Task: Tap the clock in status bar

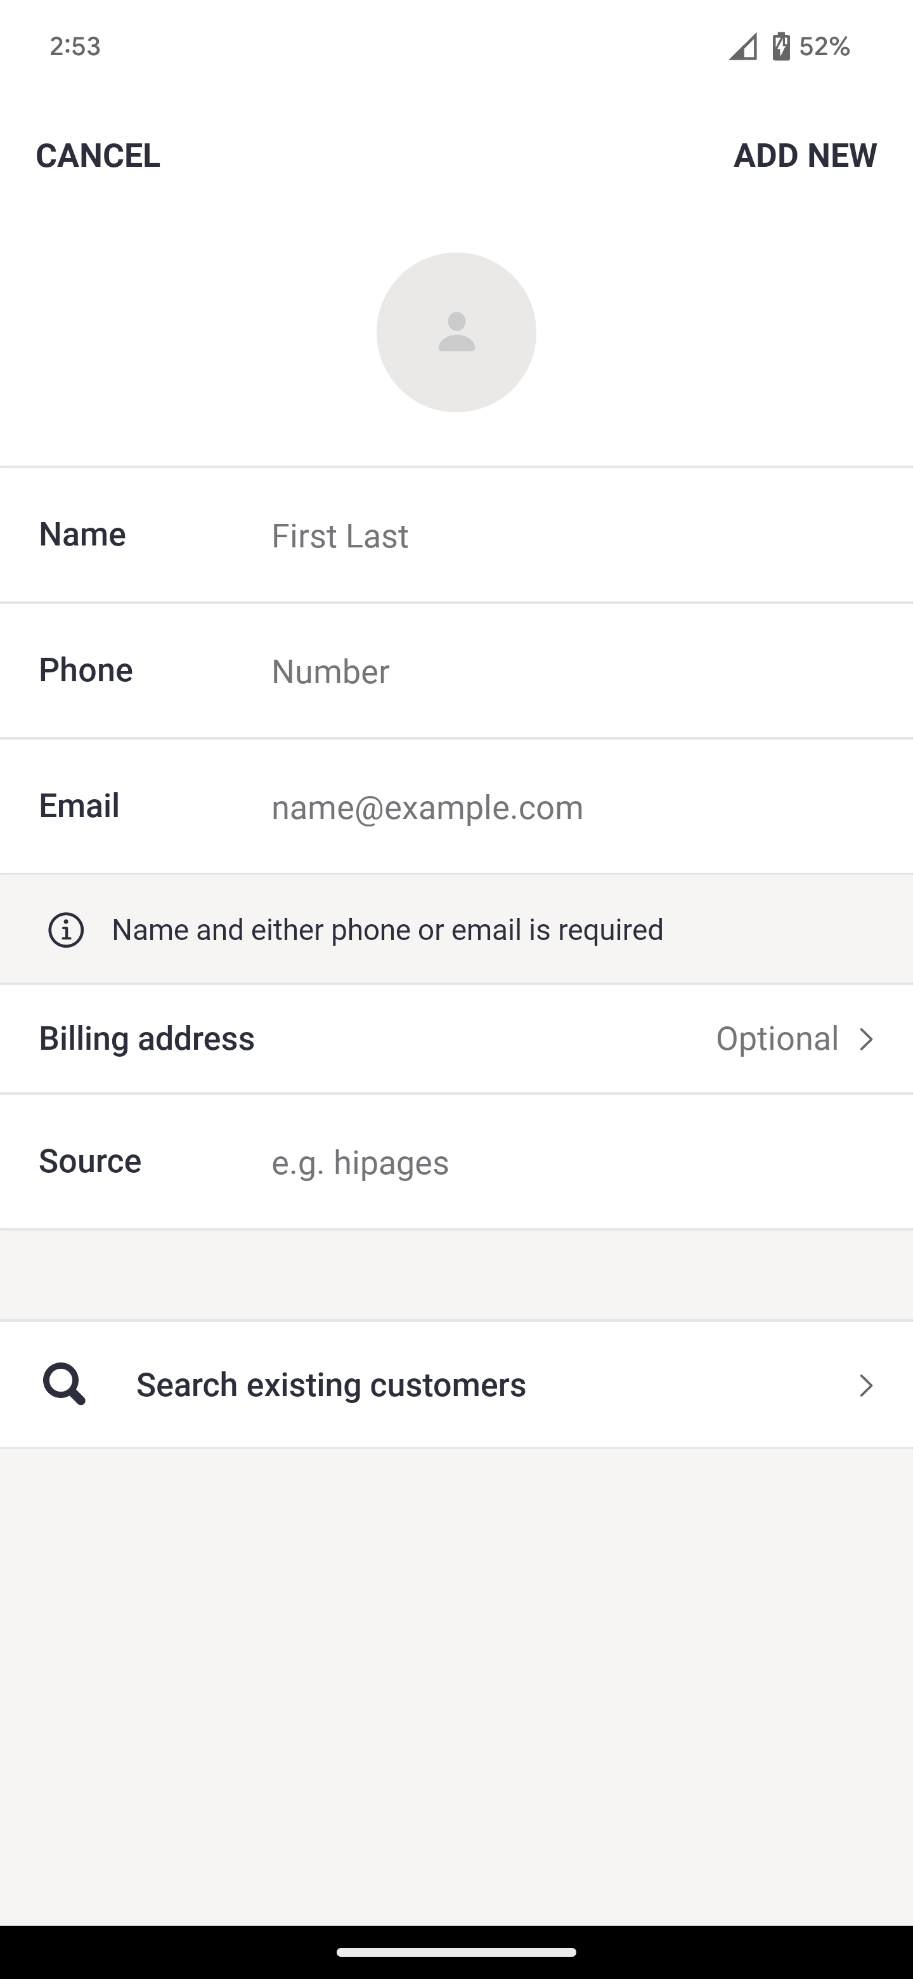Action: (75, 46)
